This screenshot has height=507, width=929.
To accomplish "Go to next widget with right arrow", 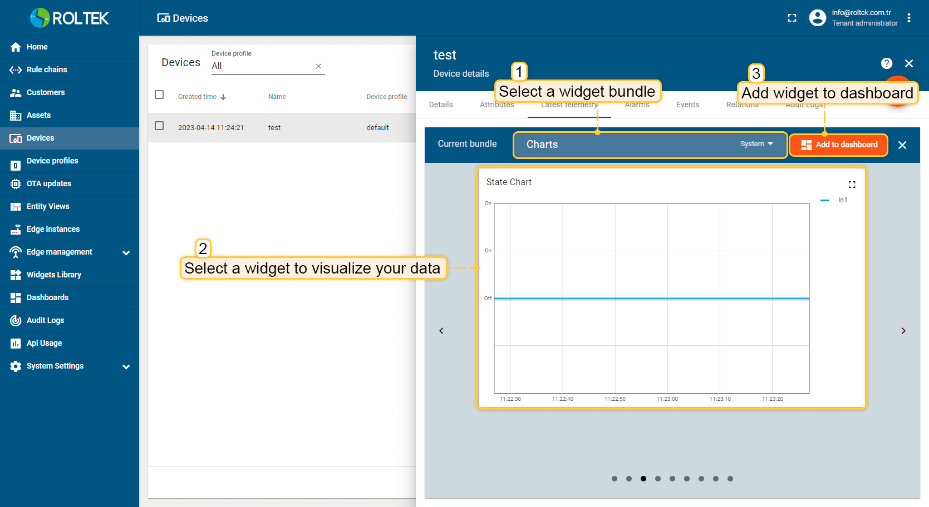I will coord(903,331).
